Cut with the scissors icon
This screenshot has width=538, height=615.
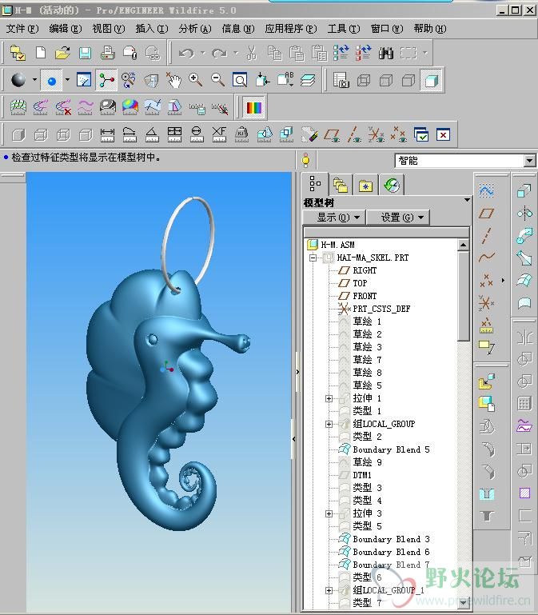(x=252, y=53)
